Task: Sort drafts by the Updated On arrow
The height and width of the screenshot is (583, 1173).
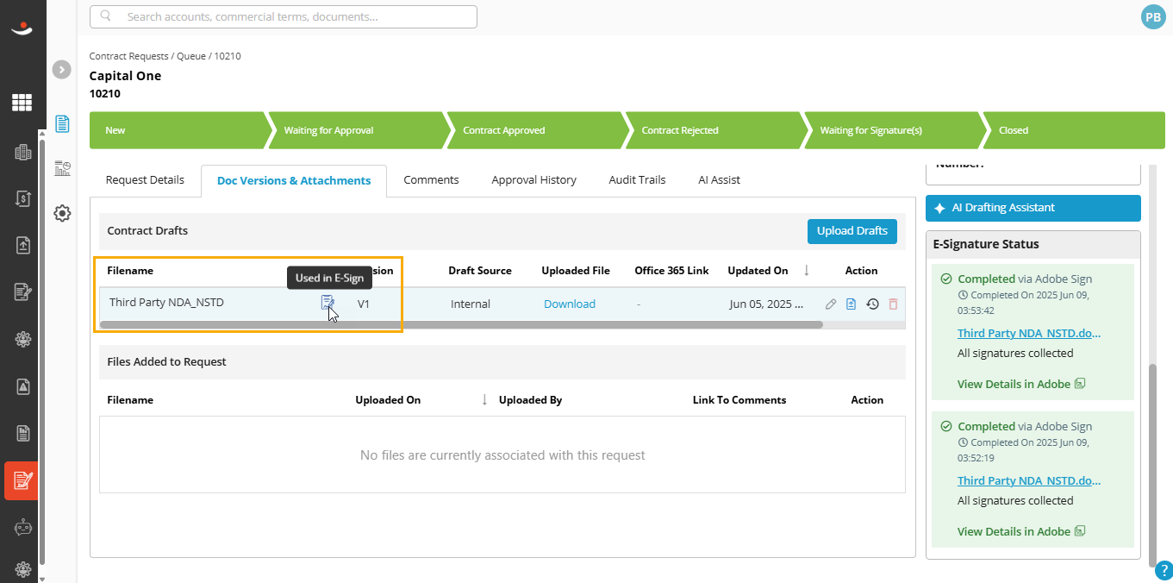Action: [806, 270]
